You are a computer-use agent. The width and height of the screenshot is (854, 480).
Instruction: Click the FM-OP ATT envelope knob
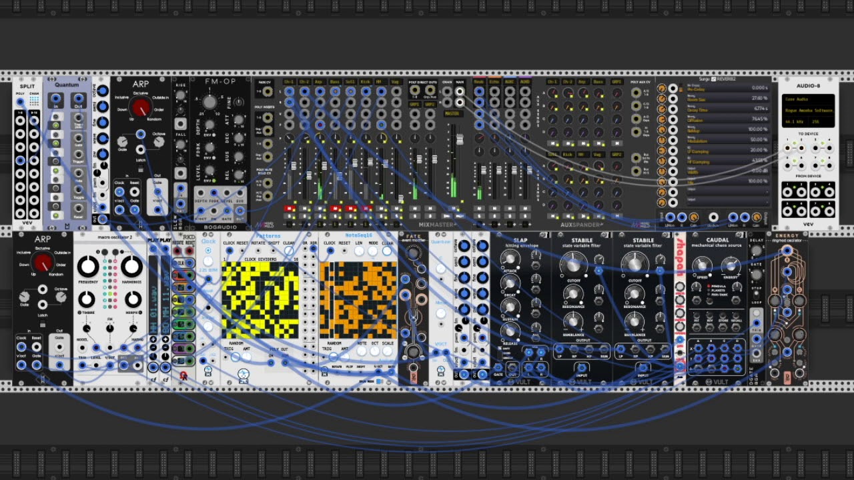tap(239, 120)
